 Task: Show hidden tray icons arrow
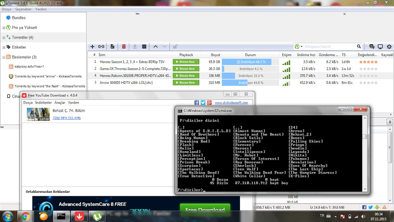coord(336,217)
